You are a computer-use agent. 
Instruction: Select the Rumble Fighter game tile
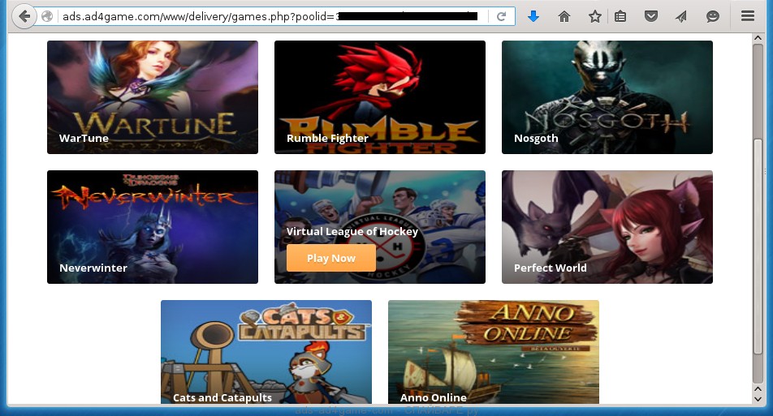(x=380, y=97)
